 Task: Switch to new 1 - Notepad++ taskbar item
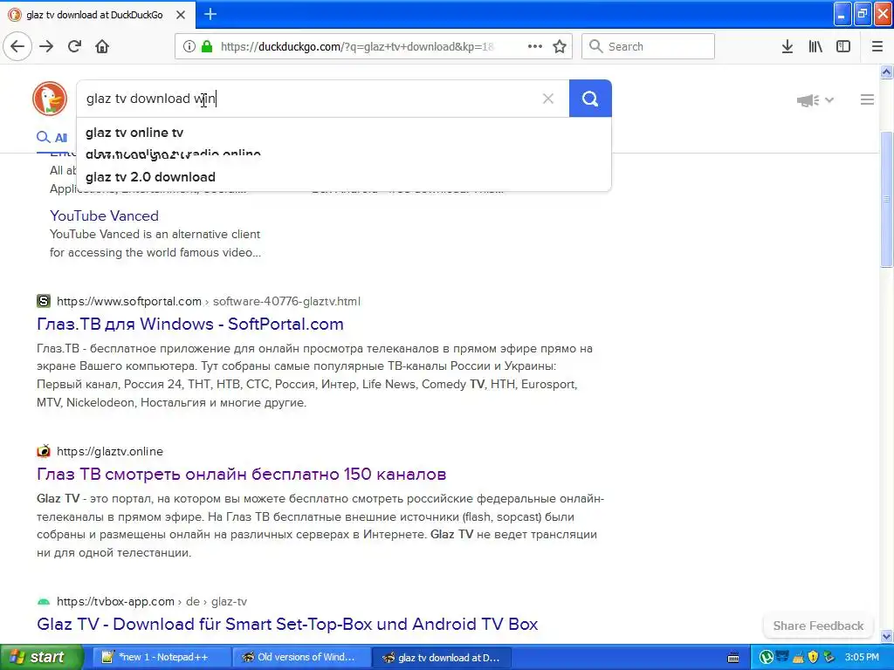(162, 658)
